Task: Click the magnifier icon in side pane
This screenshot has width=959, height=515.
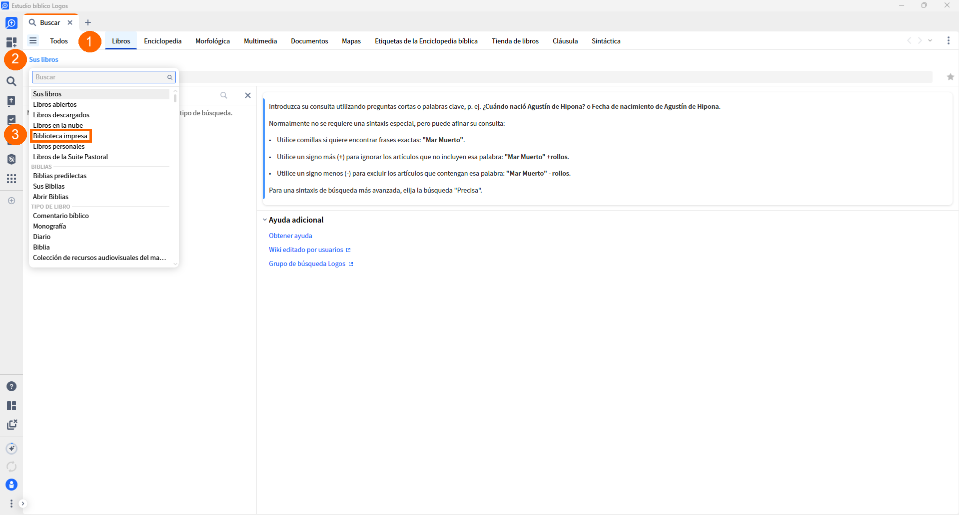Action: pyautogui.click(x=224, y=95)
